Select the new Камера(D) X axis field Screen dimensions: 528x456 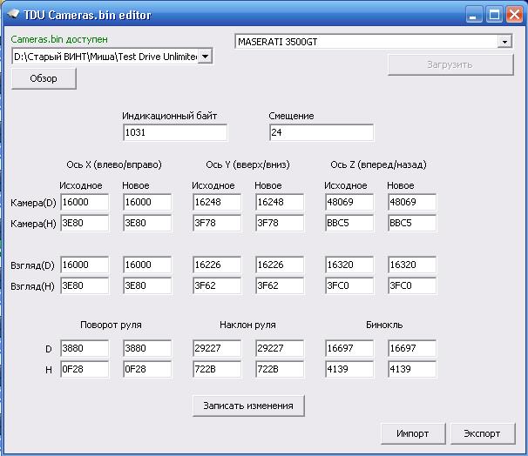click(147, 202)
